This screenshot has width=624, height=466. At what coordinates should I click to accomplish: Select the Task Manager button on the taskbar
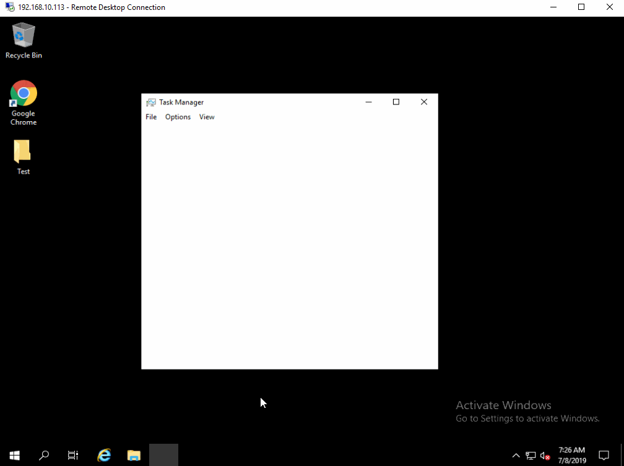pos(163,455)
